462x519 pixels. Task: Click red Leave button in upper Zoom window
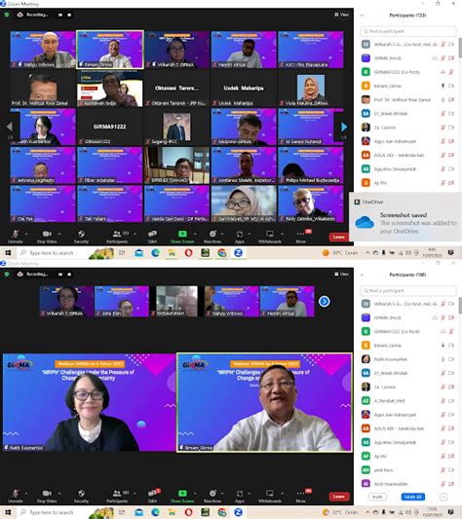click(x=339, y=237)
